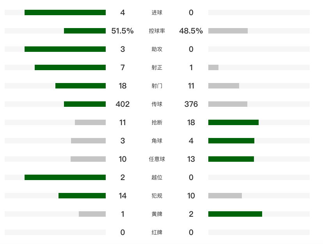This screenshot has height=244, width=323.
Task: Click the 51.5% possession value
Action: (122, 31)
